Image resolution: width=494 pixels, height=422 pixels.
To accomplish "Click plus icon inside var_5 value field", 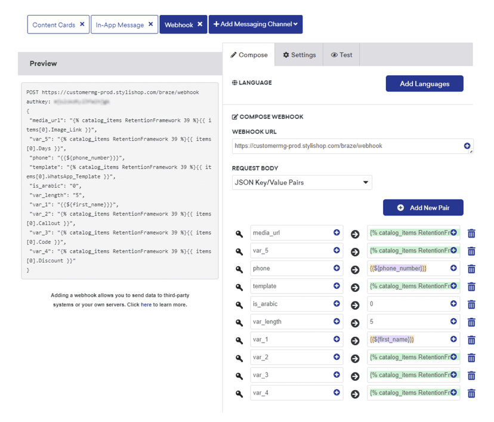I will tap(453, 251).
